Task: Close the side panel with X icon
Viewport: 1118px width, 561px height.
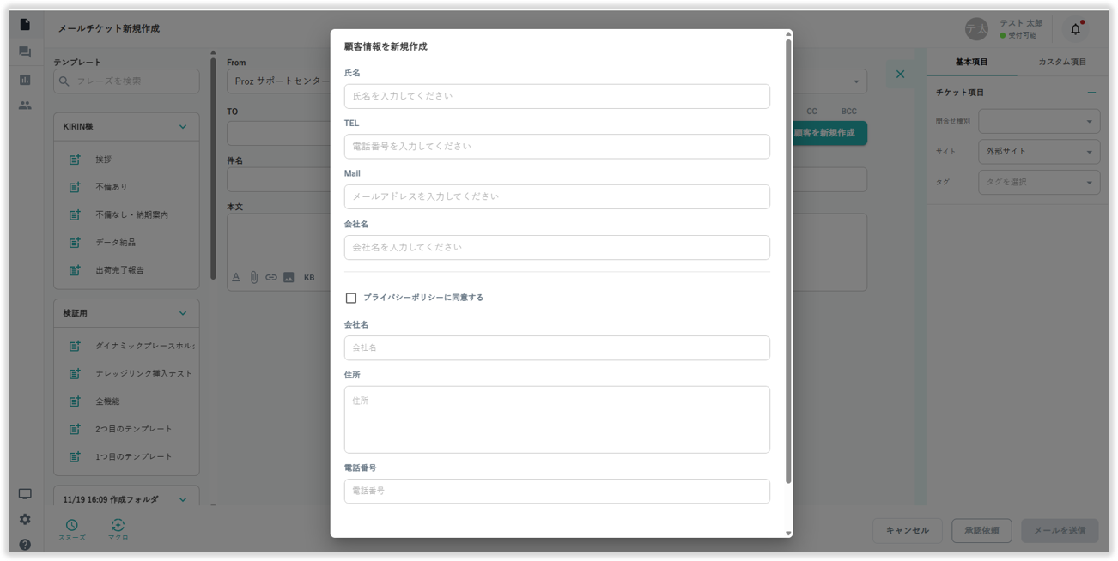Action: pyautogui.click(x=900, y=75)
